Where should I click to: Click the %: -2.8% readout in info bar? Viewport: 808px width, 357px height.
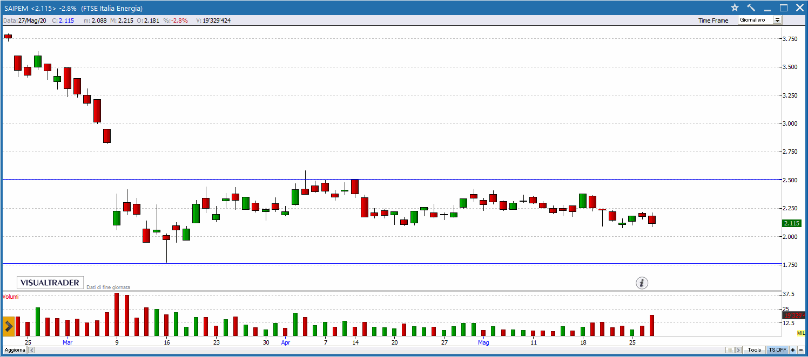point(176,20)
